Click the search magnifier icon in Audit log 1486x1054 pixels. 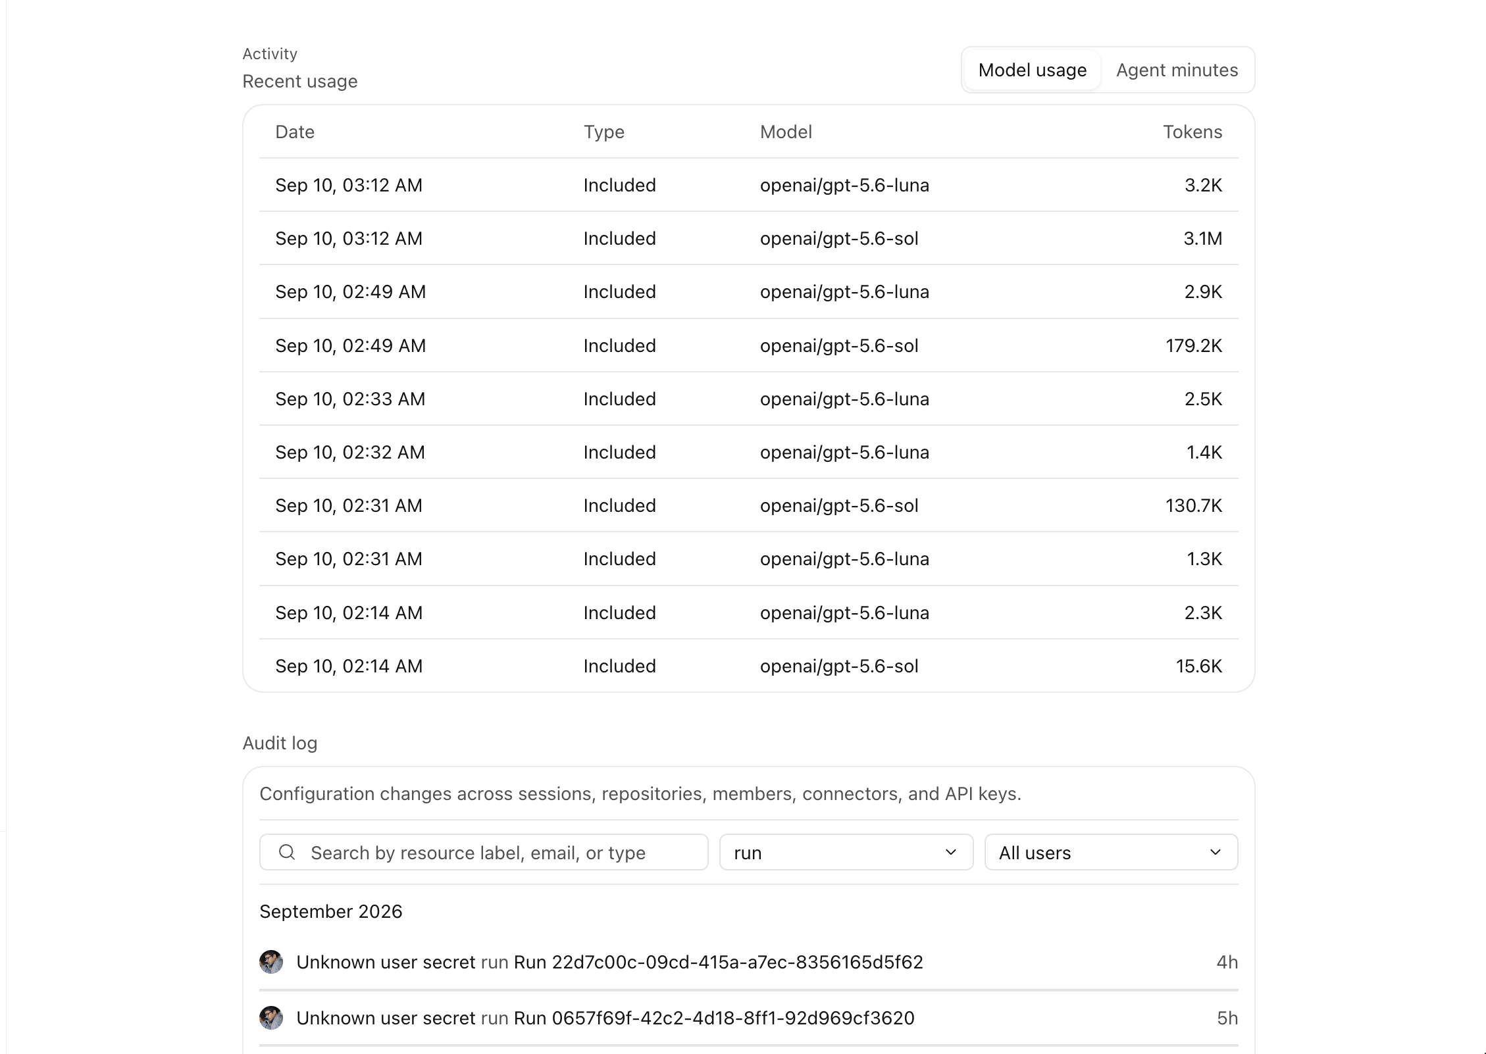[287, 852]
